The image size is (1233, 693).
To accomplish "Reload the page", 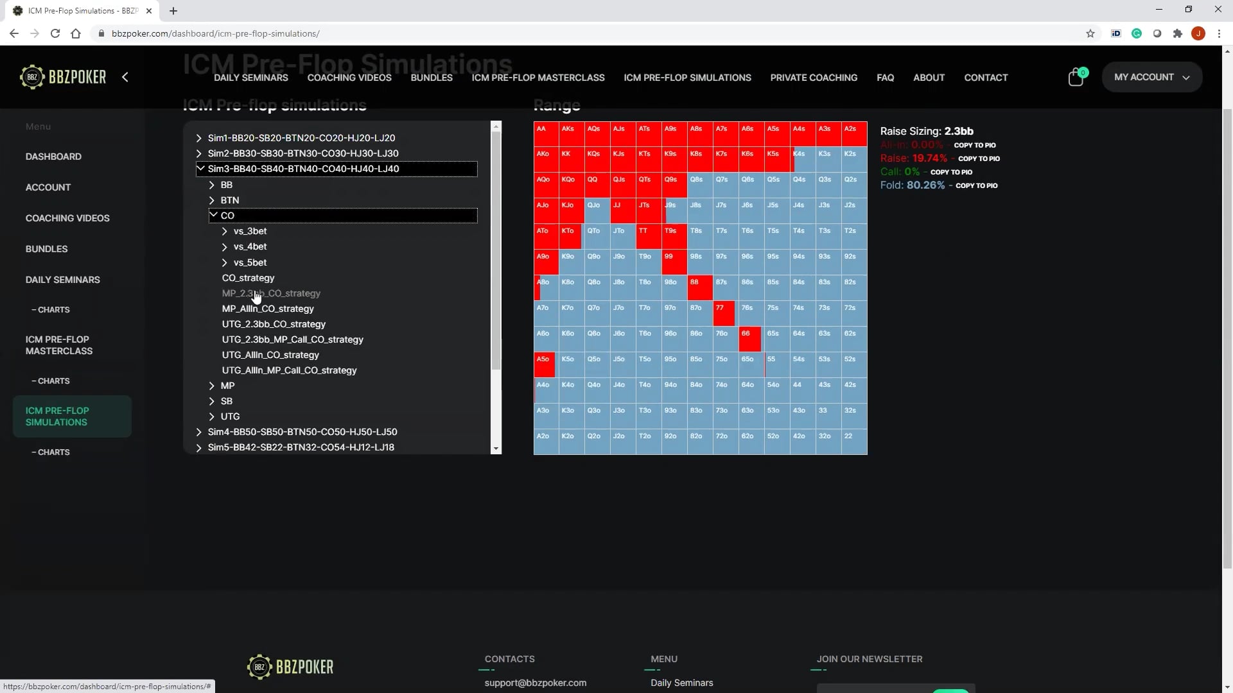I will point(55,33).
